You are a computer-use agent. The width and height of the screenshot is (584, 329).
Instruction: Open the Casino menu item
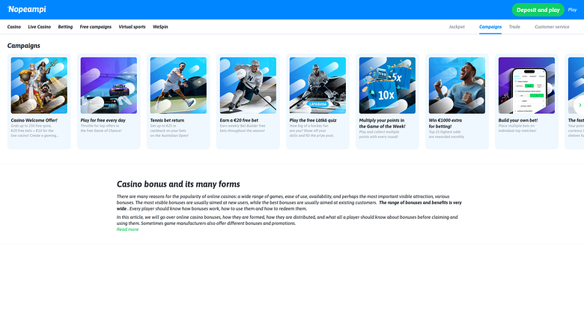click(14, 27)
